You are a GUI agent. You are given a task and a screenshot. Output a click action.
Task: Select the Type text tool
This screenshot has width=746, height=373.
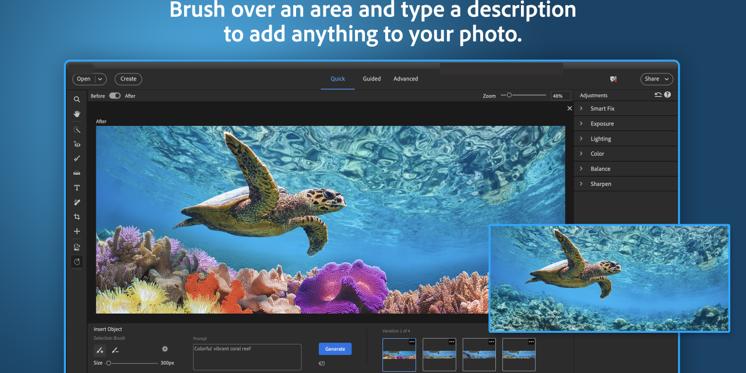[76, 188]
